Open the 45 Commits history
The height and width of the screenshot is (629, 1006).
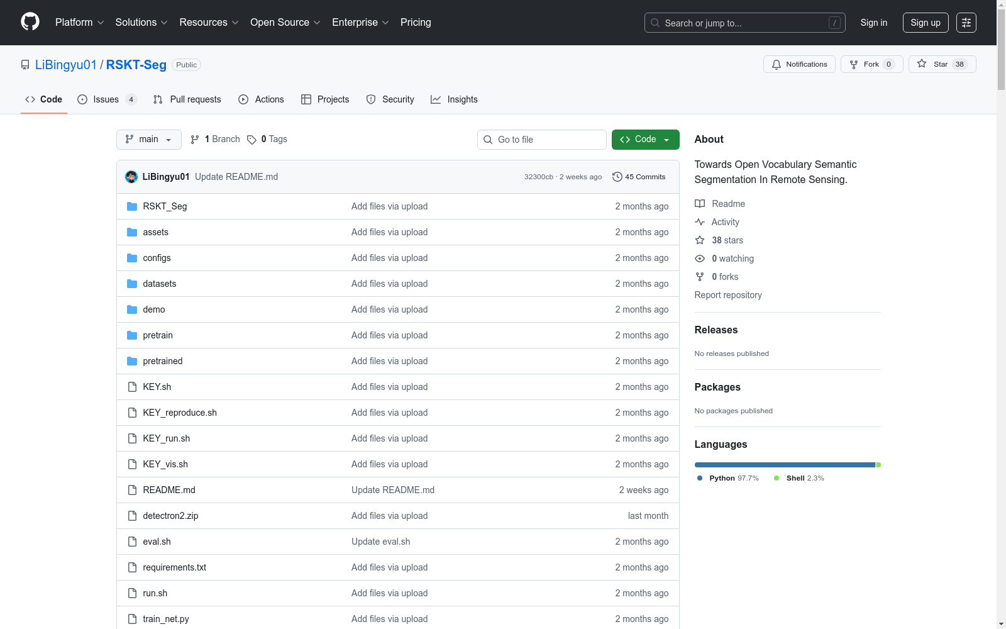[639, 177]
